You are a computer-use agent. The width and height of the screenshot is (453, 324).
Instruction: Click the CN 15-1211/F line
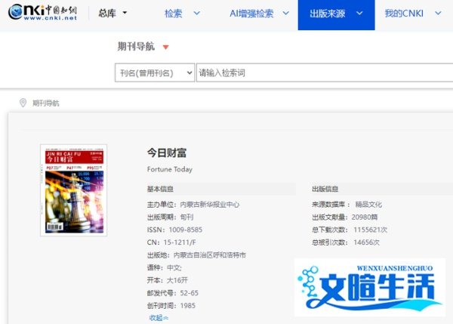coord(171,242)
